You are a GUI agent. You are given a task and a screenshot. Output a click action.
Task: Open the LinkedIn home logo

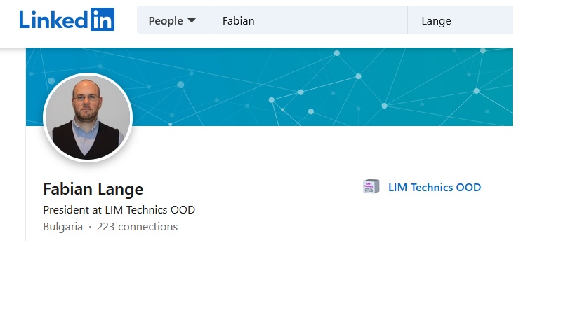67,20
